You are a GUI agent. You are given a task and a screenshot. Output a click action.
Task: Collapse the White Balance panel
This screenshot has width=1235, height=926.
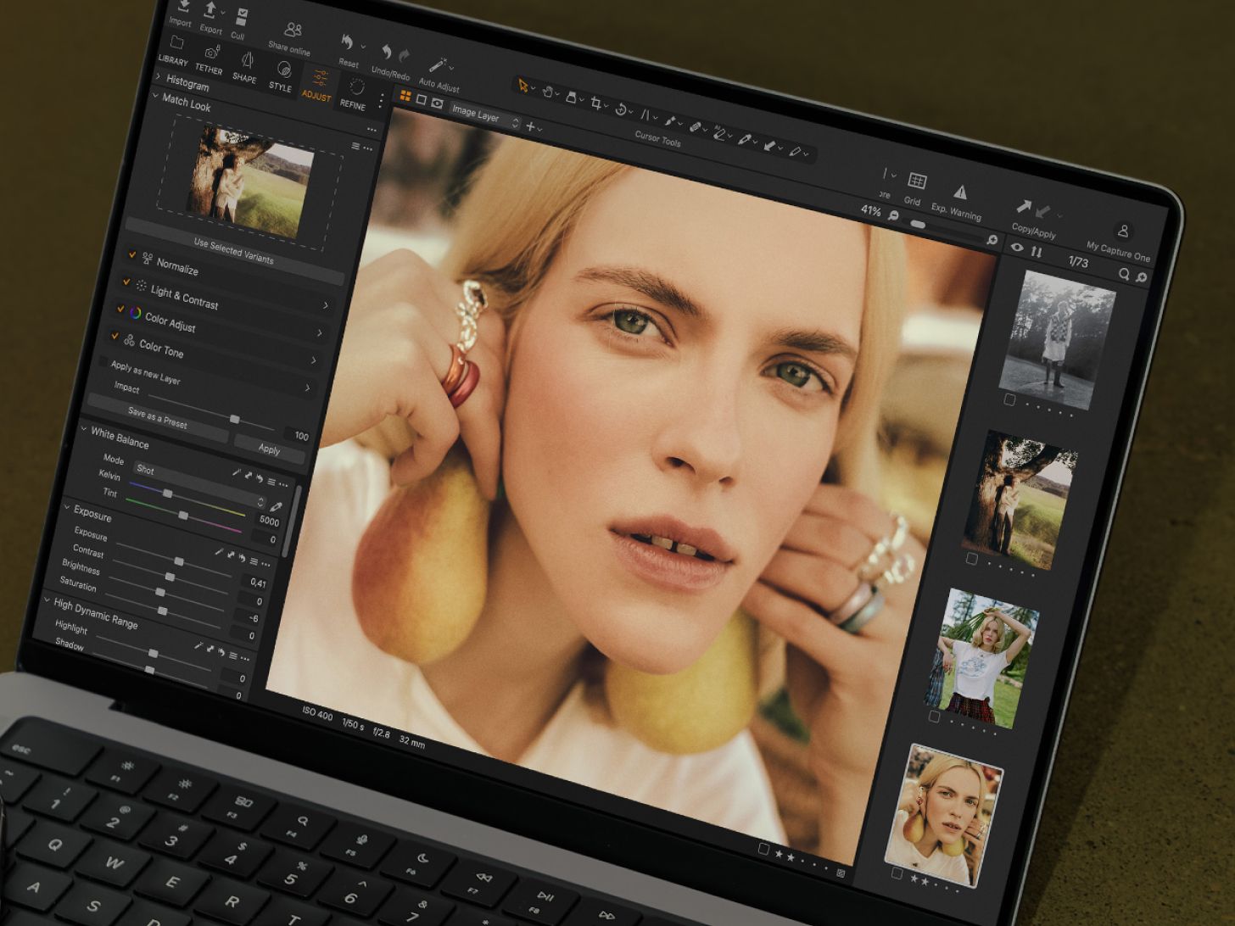click(x=84, y=429)
